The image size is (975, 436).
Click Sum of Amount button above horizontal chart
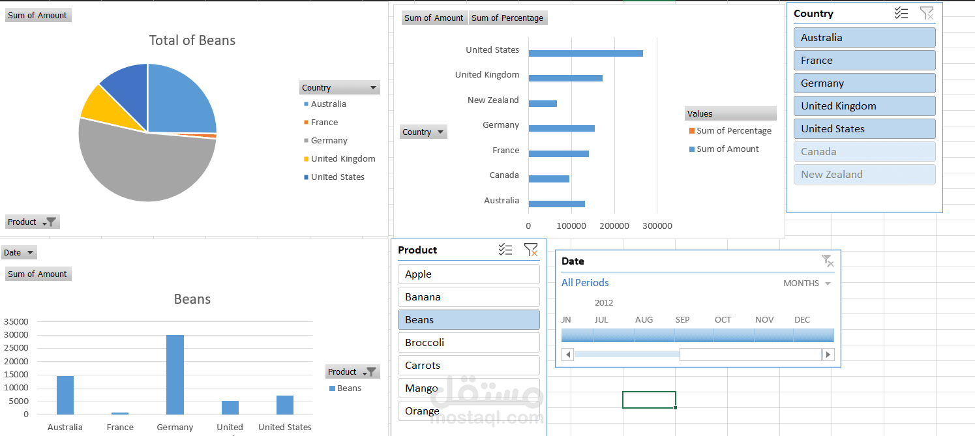tap(434, 18)
